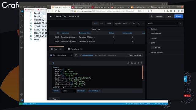Toggle query A visibility eye icon

coord(135,63)
